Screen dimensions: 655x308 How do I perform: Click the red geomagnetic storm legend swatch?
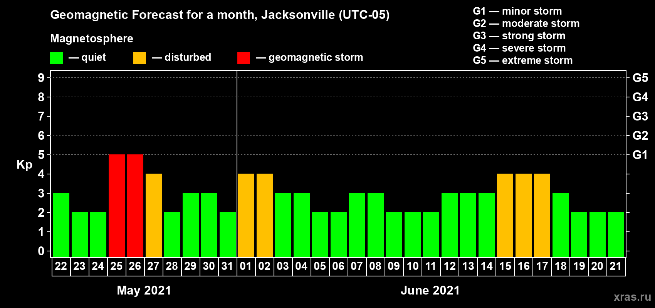point(244,58)
